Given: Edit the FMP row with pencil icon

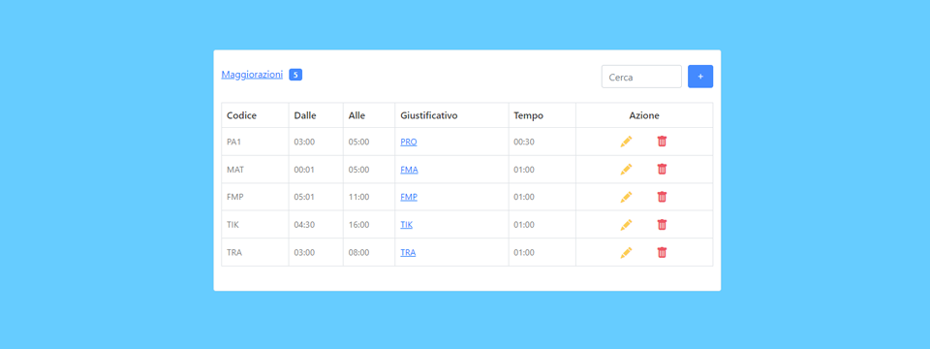Looking at the screenshot, I should pos(627,197).
